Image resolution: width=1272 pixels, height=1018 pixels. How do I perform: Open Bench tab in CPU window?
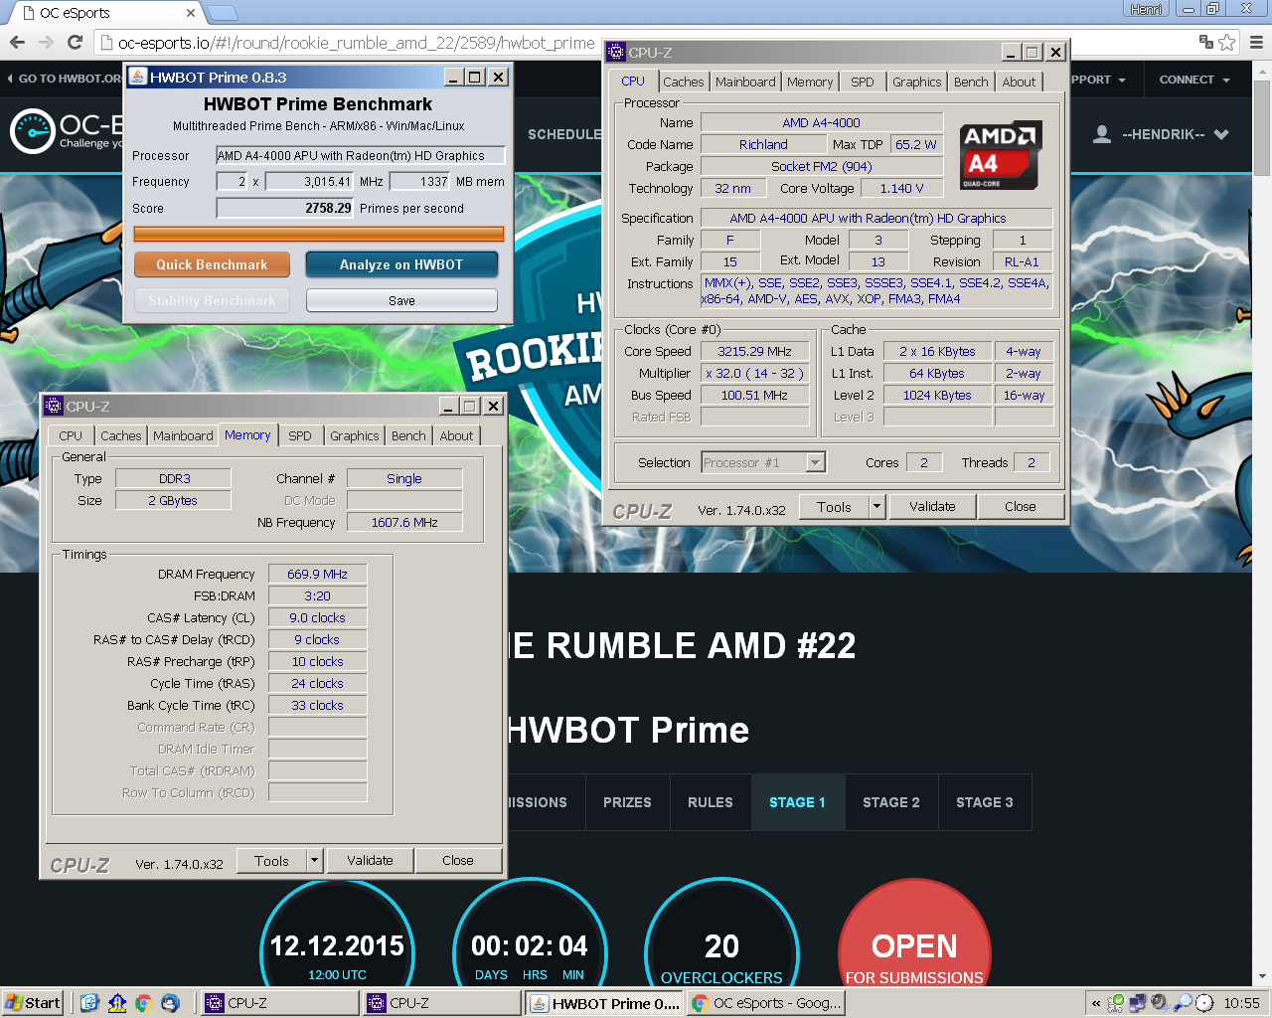971,82
